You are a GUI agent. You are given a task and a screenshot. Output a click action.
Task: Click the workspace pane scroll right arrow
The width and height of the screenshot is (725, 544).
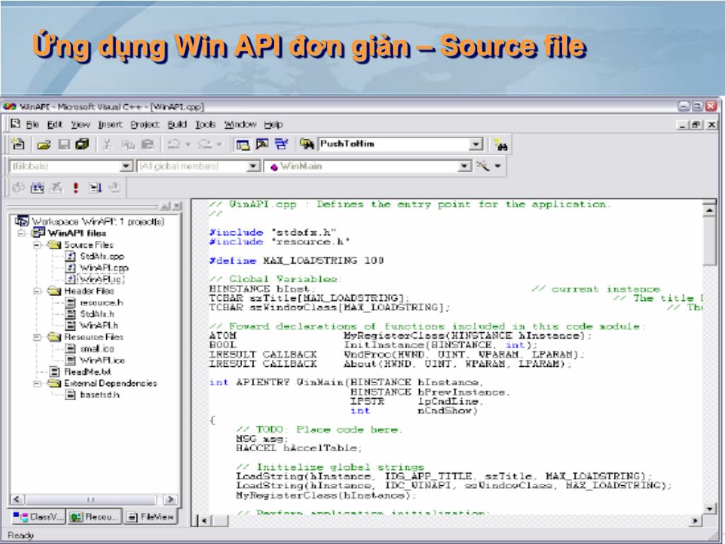[x=170, y=499]
